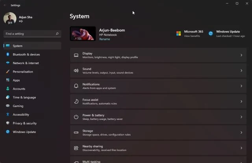Viewport: 252px width, 163px height.
Task: Click Arjun Sha account name
Action: (x=26, y=17)
